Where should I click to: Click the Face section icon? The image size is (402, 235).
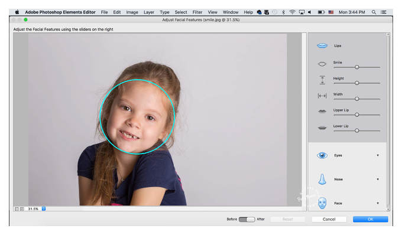[x=322, y=203]
